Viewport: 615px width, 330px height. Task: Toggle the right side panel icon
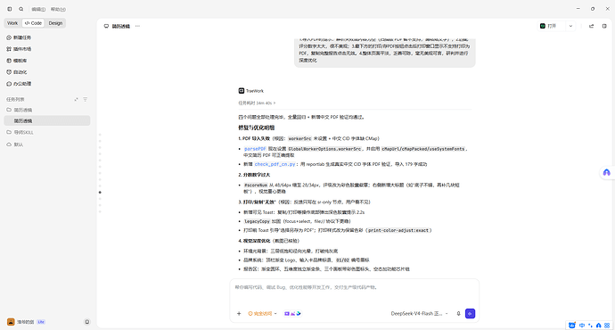point(604,26)
